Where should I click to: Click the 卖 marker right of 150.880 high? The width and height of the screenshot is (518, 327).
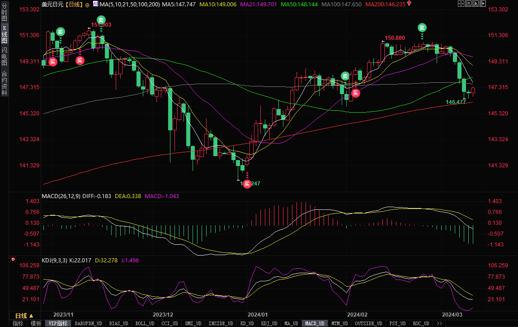pyautogui.click(x=422, y=28)
